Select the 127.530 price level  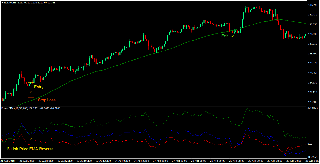[312, 83]
